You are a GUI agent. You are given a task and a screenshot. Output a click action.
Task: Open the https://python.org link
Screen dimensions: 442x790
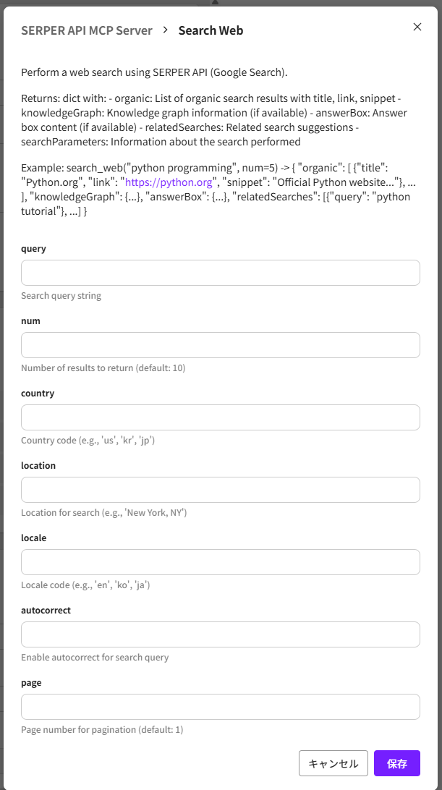(169, 182)
